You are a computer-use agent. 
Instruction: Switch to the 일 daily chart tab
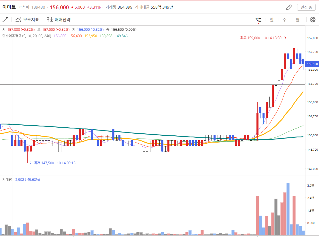pos(272,20)
